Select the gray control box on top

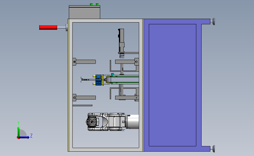(84, 12)
